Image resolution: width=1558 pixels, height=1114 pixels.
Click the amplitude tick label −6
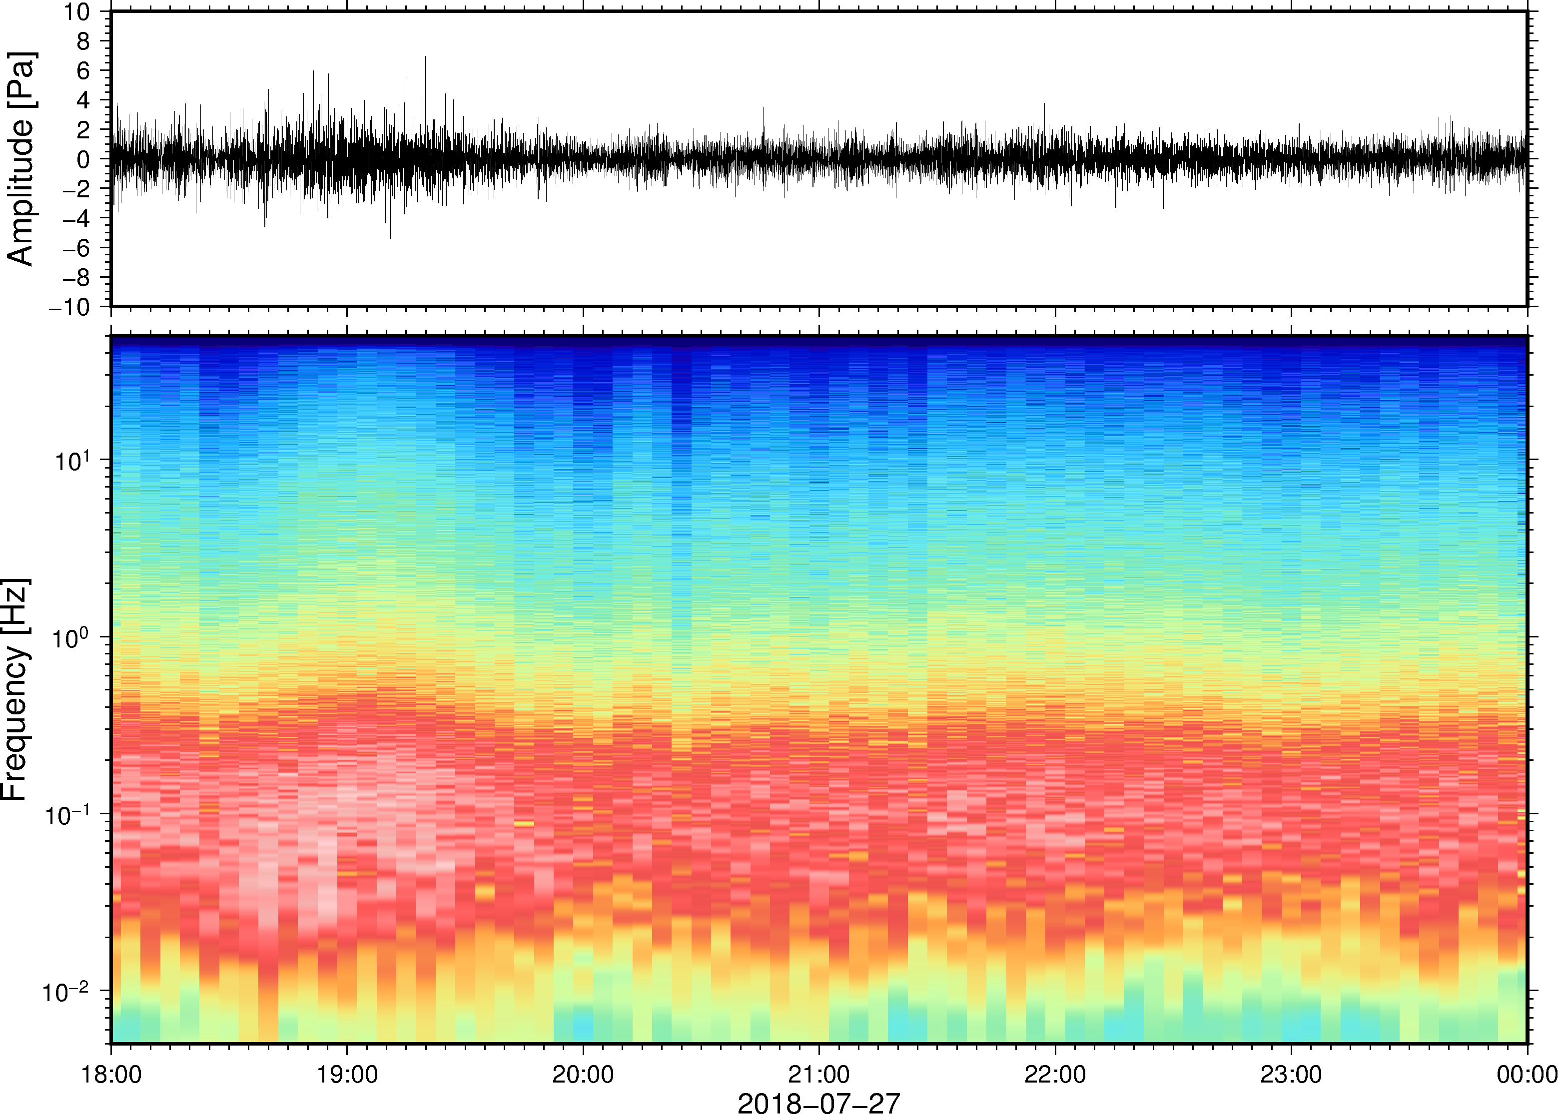click(76, 248)
